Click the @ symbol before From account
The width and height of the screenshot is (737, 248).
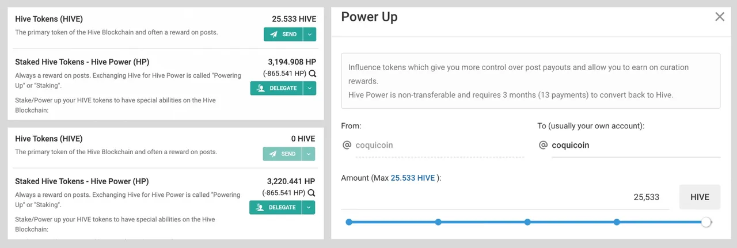[347, 145]
